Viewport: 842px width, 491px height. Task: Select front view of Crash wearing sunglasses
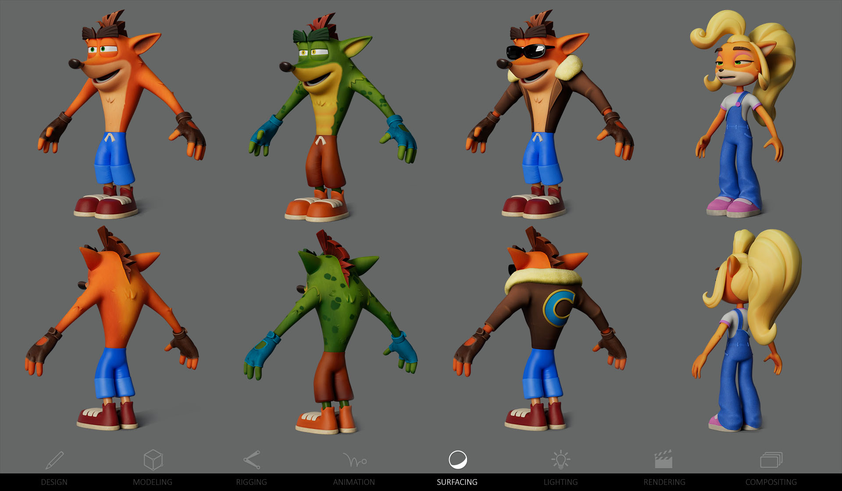(x=549, y=114)
